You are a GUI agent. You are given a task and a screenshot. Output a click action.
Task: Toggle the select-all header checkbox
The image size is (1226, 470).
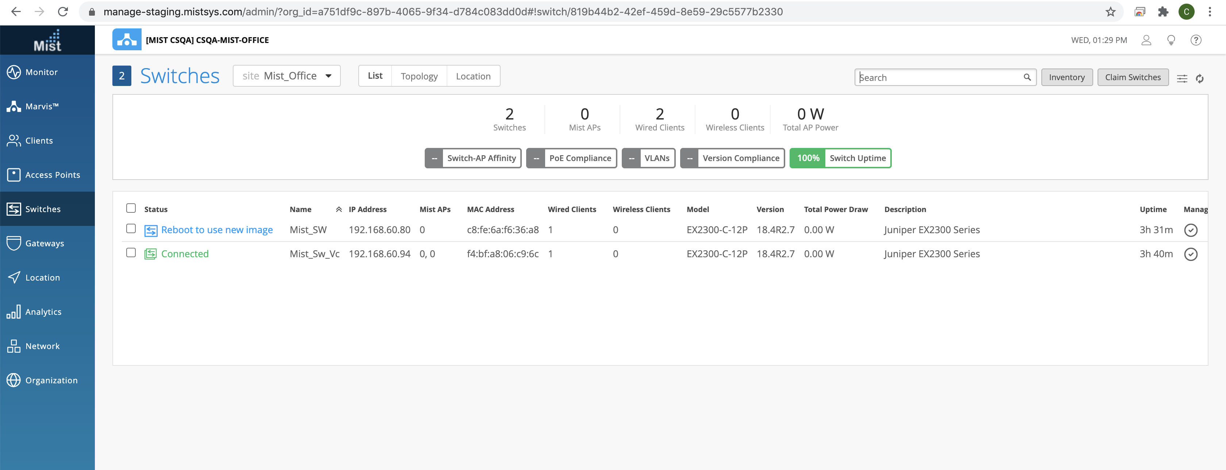(x=131, y=208)
